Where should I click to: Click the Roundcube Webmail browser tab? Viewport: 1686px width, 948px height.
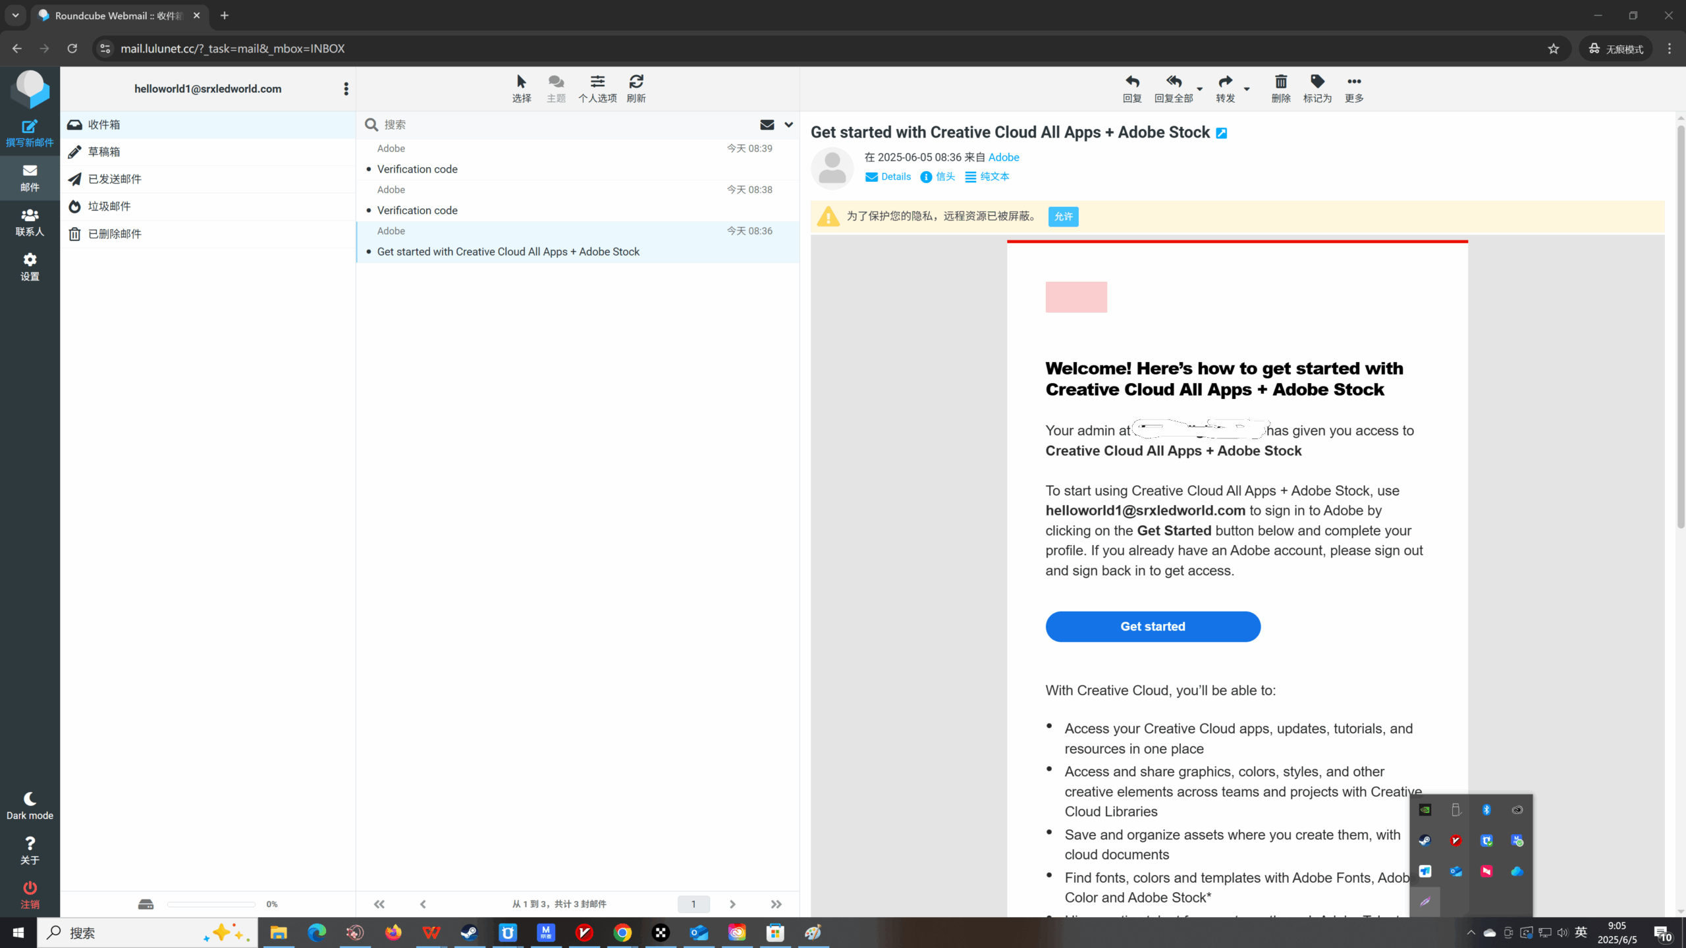(x=120, y=15)
